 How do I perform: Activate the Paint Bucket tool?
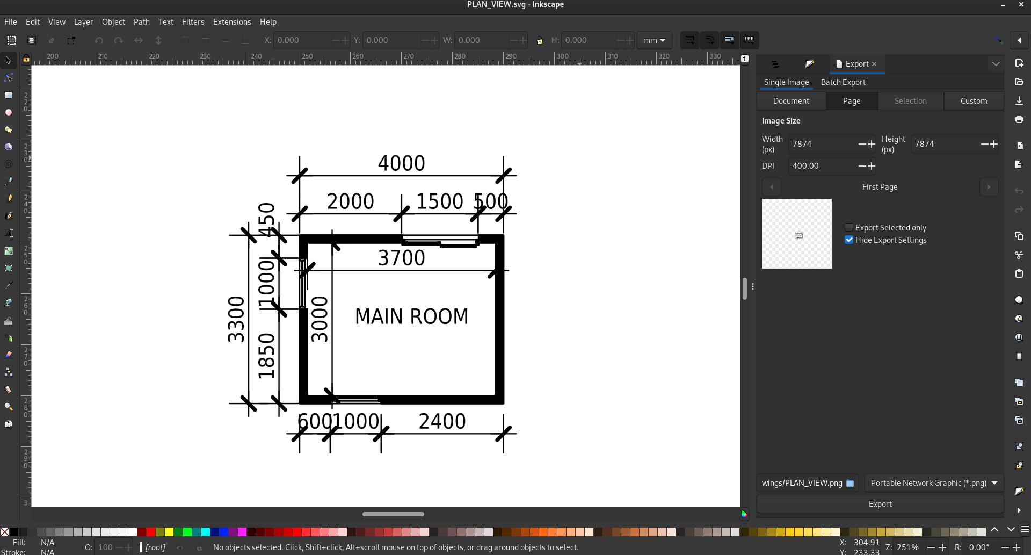tap(8, 302)
